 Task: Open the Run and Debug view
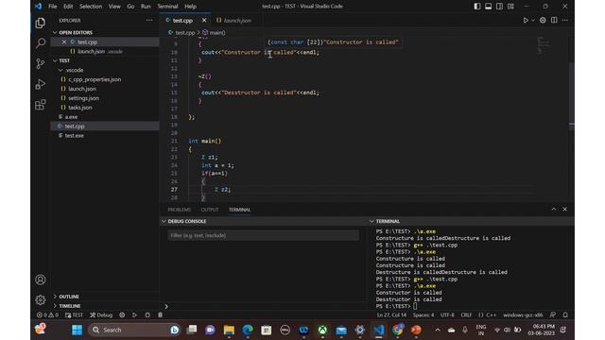pyautogui.click(x=40, y=84)
